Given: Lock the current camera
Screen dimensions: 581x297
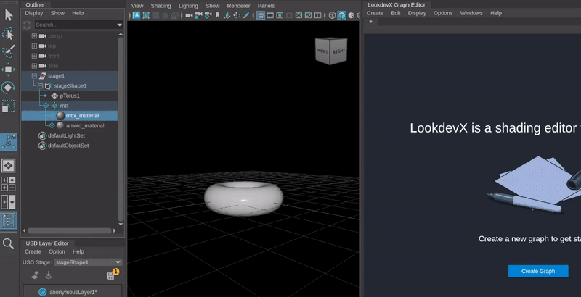Looking at the screenshot, I should 198,15.
